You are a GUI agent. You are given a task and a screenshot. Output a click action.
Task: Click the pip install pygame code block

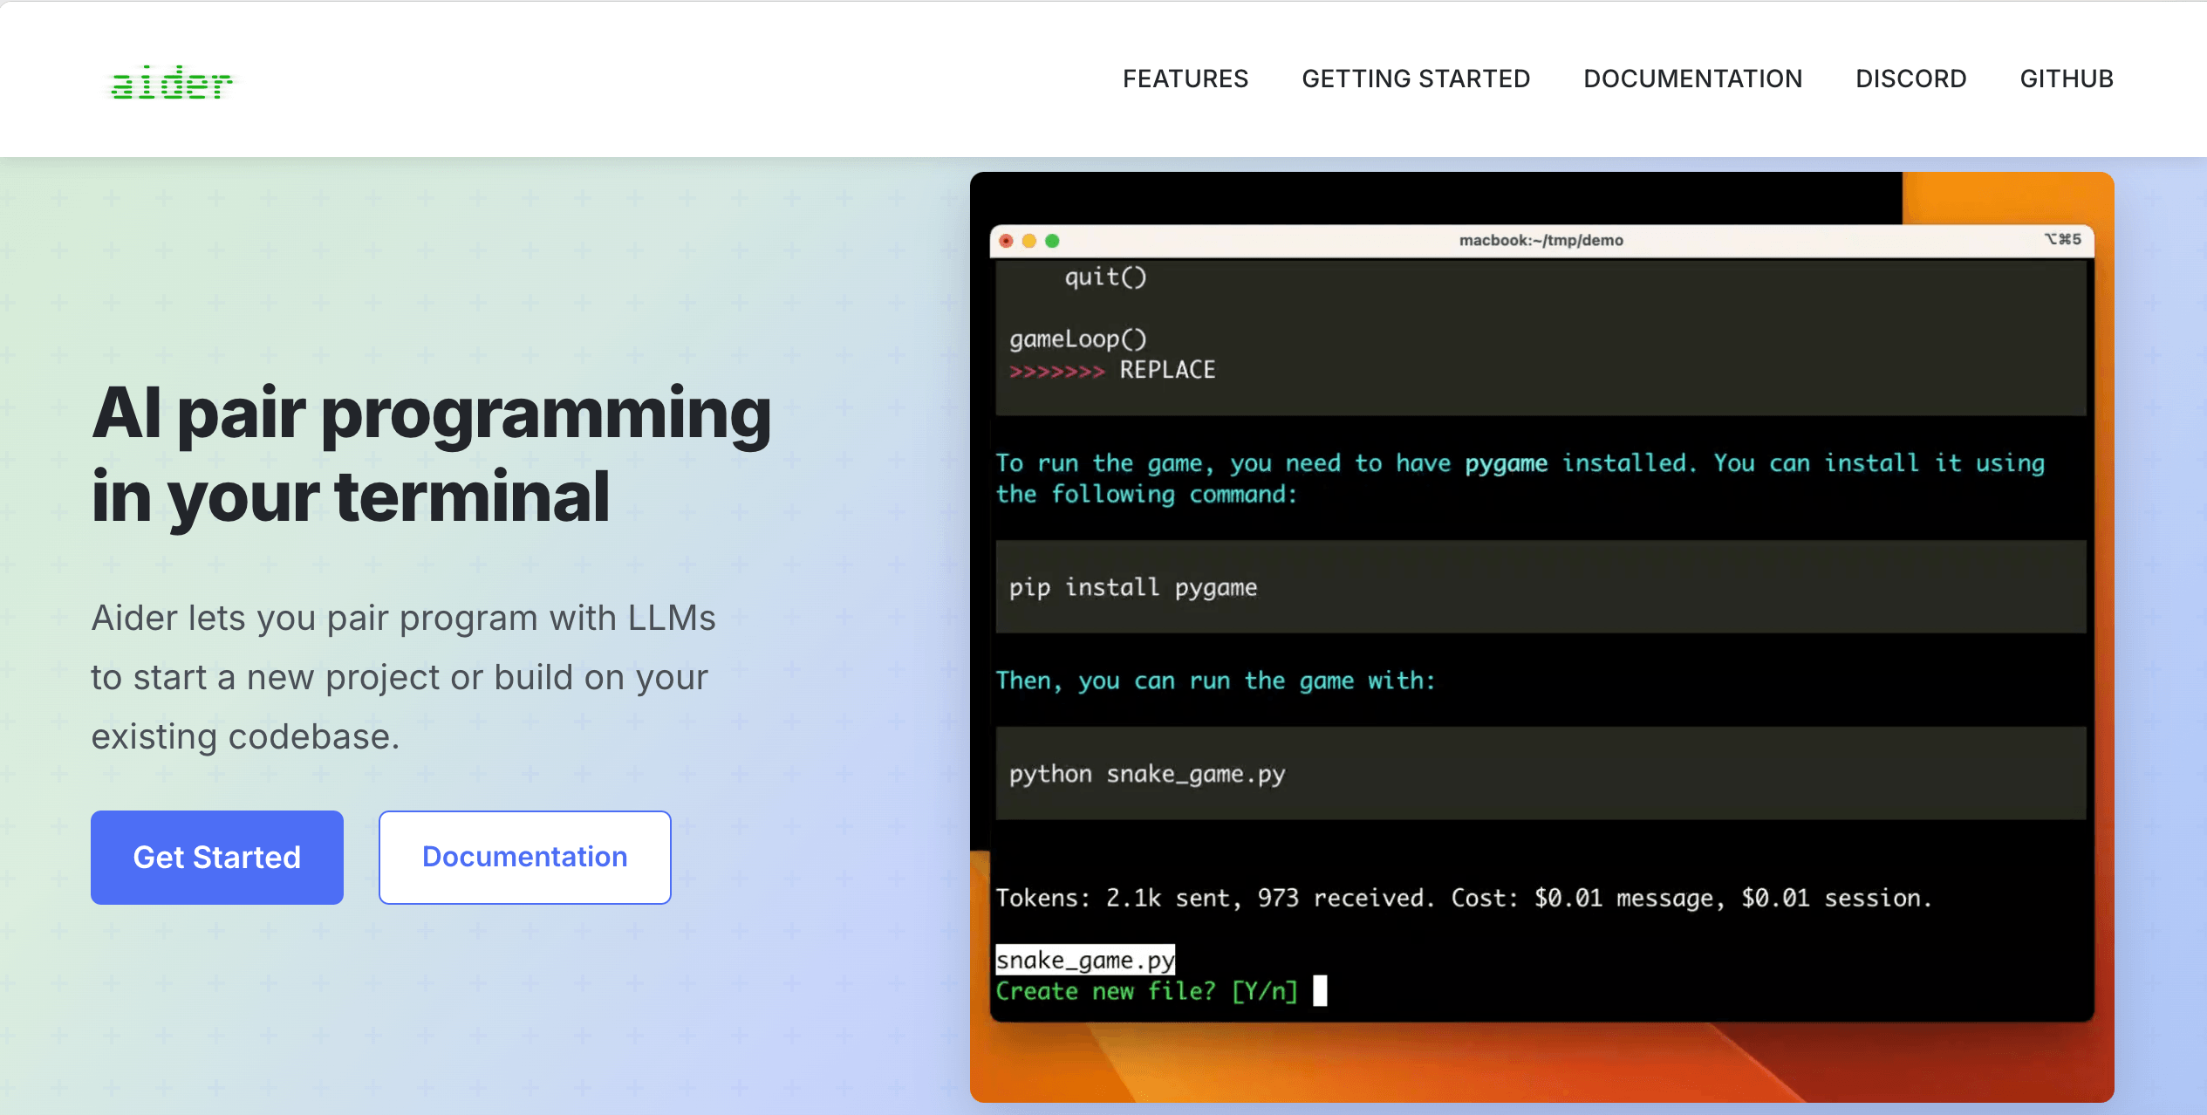coord(1132,587)
